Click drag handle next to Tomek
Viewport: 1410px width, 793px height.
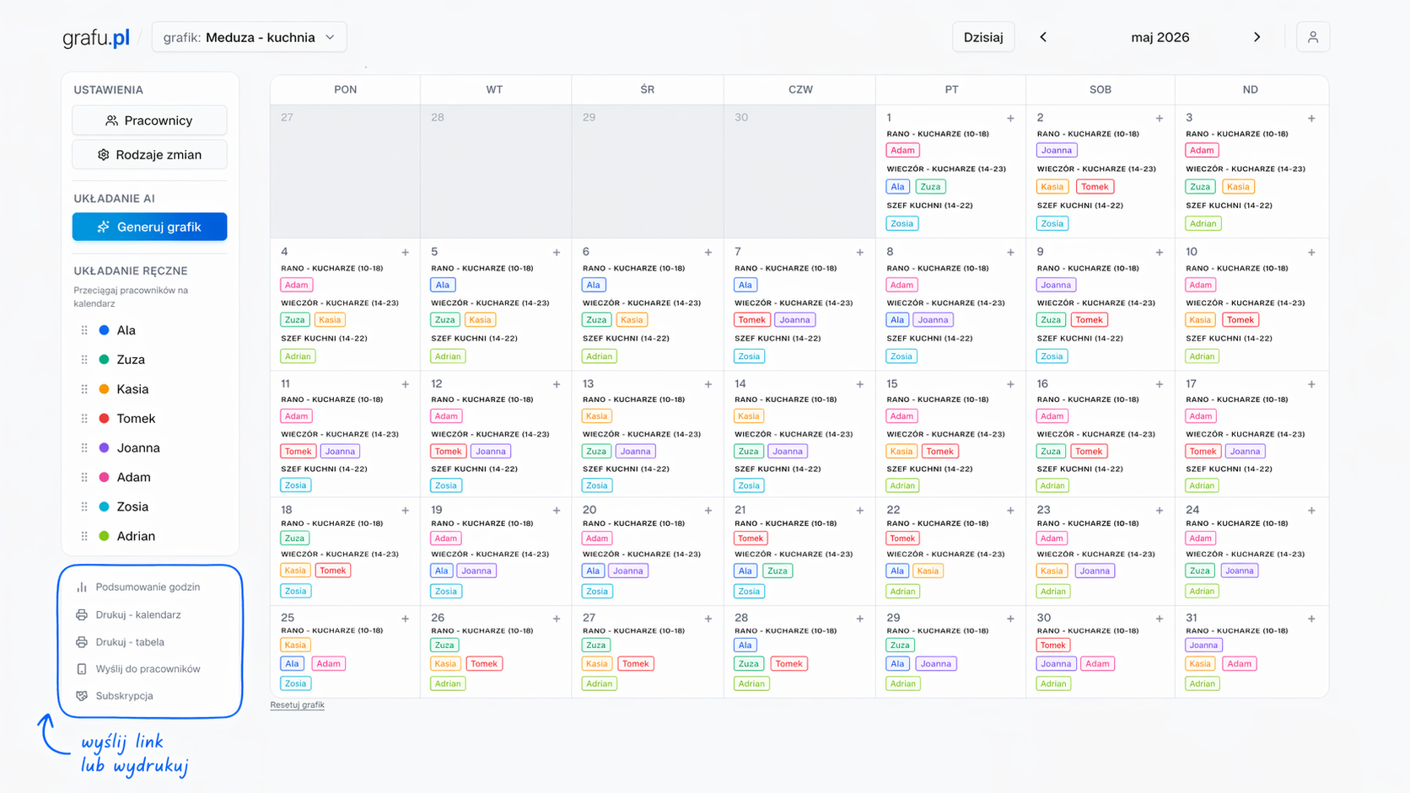point(84,419)
